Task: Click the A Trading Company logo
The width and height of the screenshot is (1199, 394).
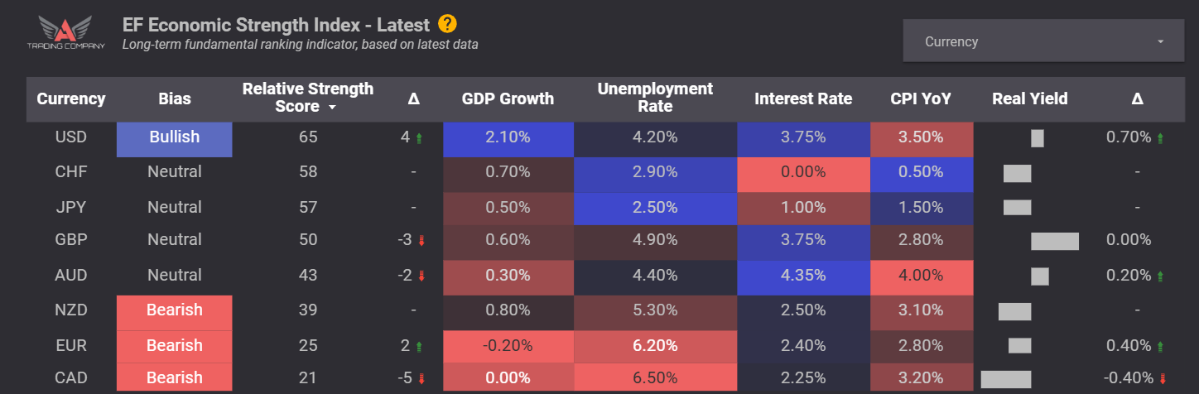Action: [x=65, y=32]
